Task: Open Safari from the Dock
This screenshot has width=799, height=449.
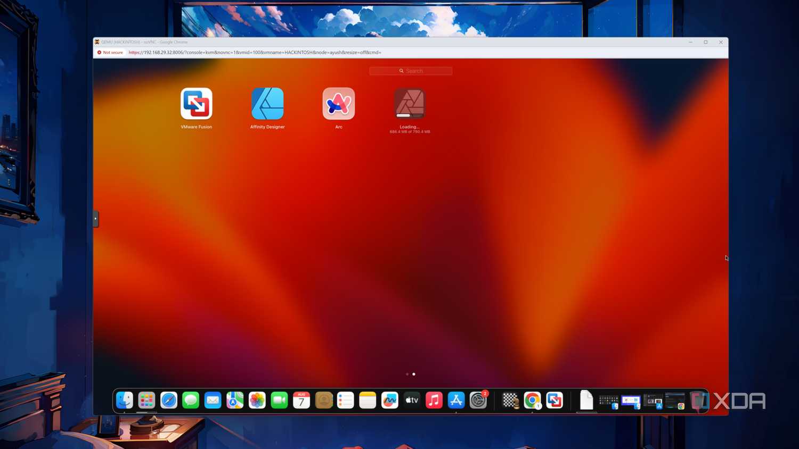Action: pyautogui.click(x=169, y=400)
